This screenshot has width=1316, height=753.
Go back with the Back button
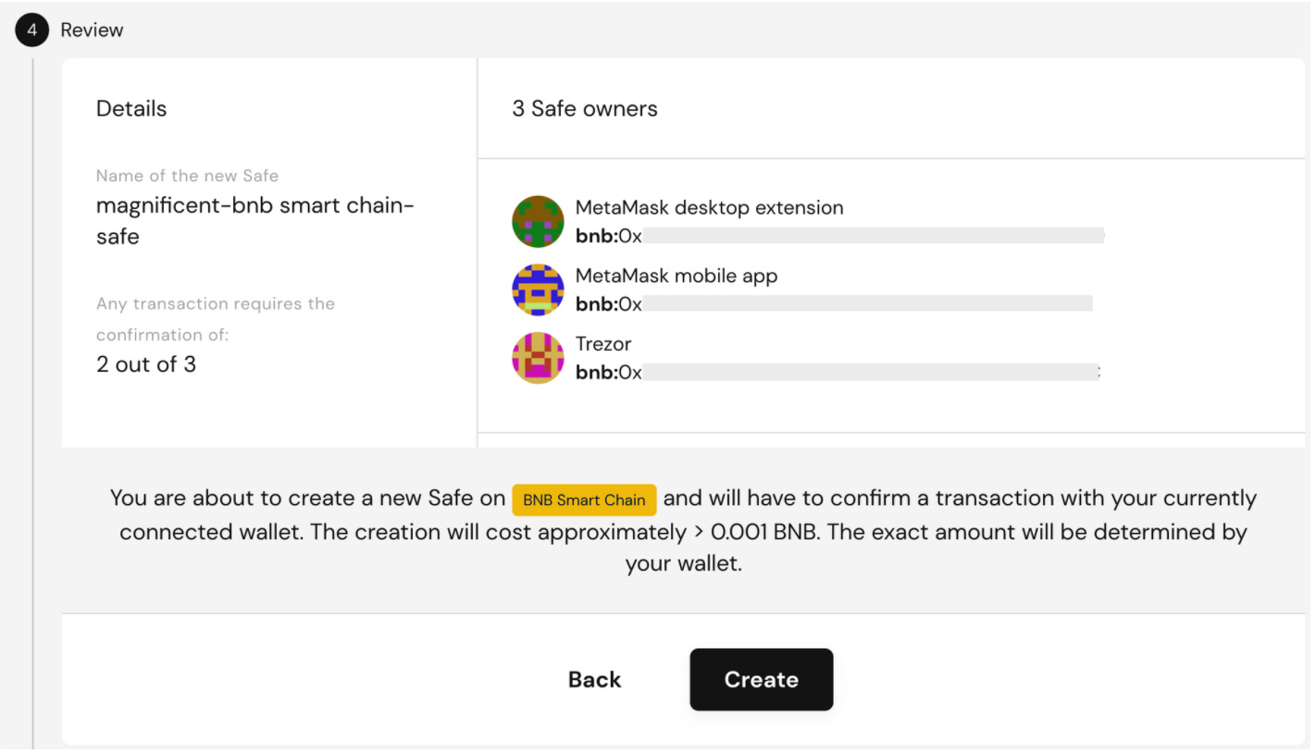pos(594,679)
